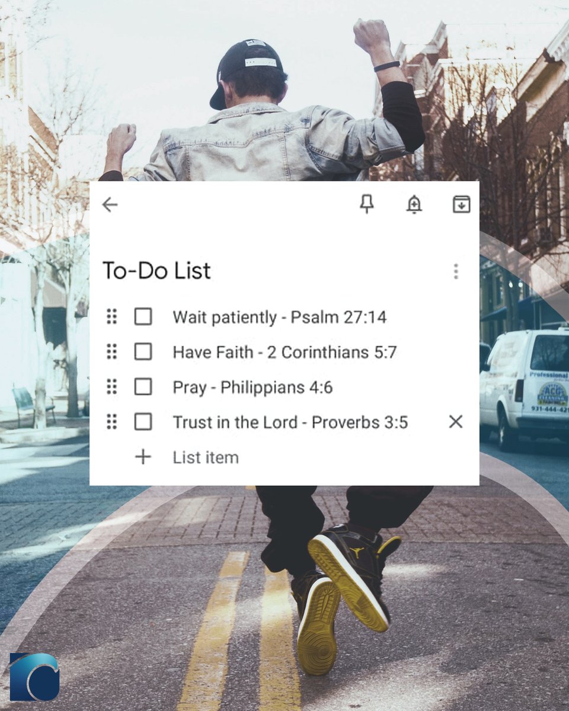Check off Pray - Philippians 4:6
The width and height of the screenshot is (569, 711).
[143, 387]
